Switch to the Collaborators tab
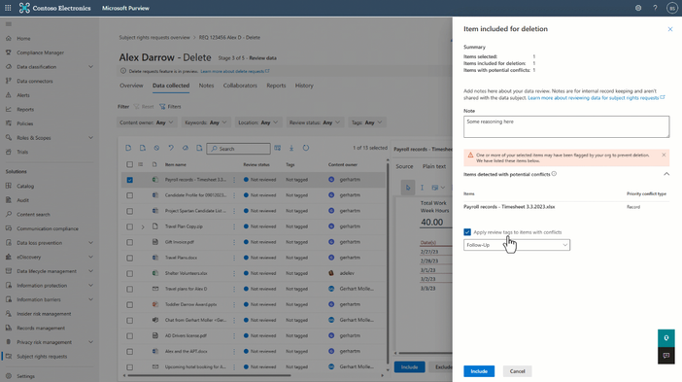Image resolution: width=682 pixels, height=382 pixels. [240, 86]
